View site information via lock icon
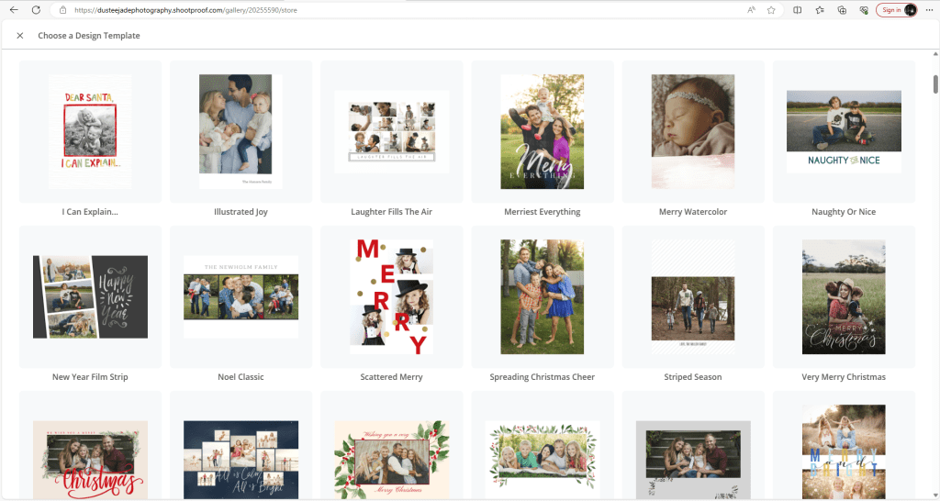 coord(62,10)
